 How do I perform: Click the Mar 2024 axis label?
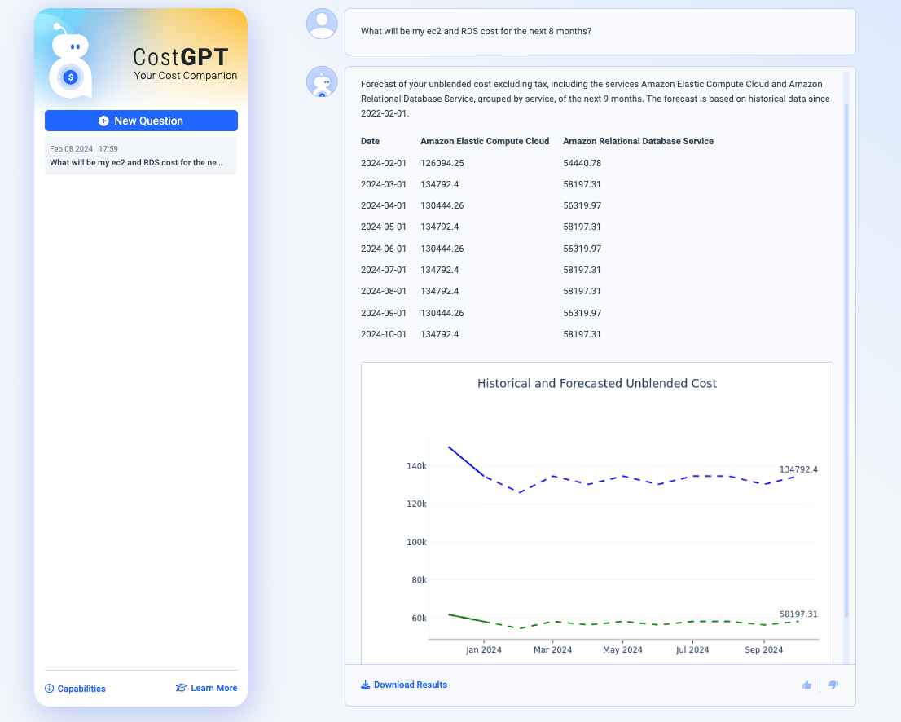(x=553, y=650)
